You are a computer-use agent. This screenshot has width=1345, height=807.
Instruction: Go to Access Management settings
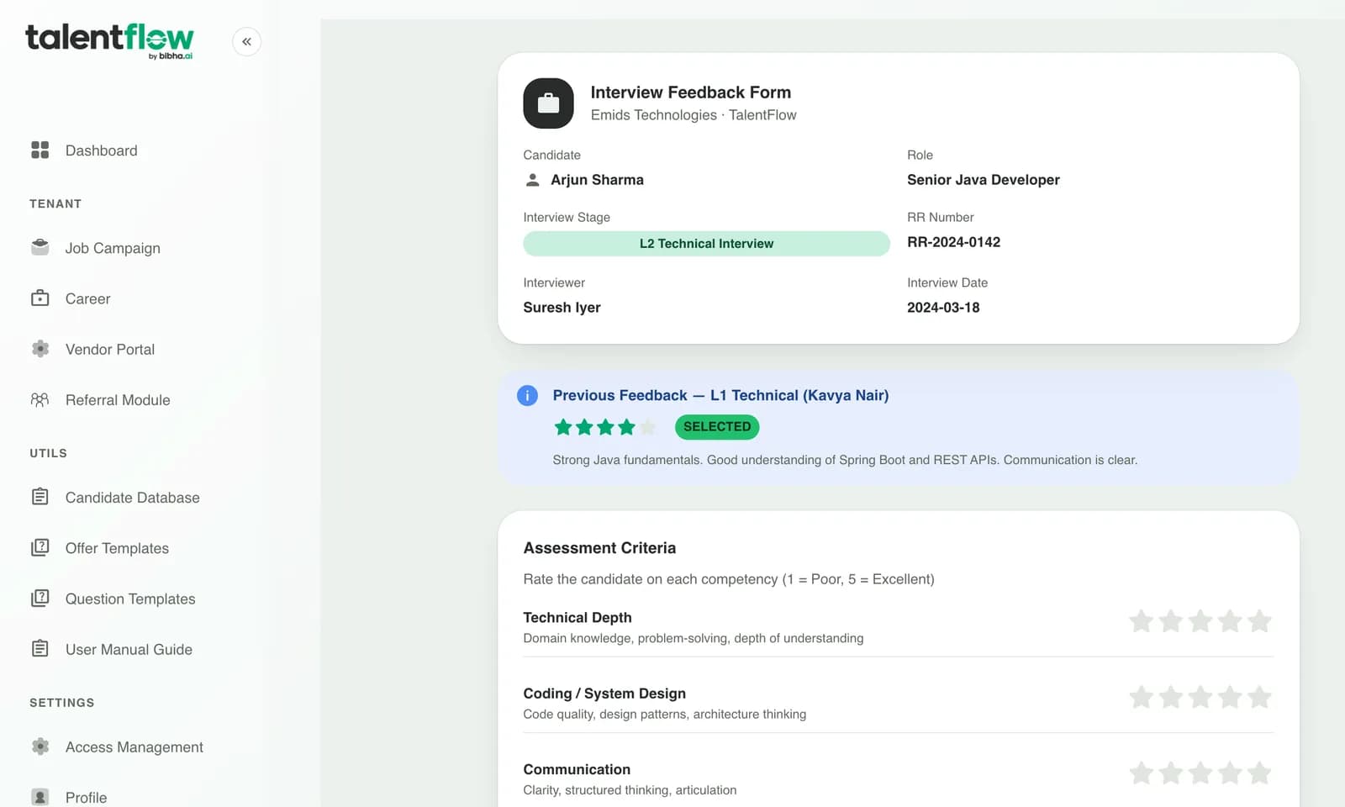134,746
